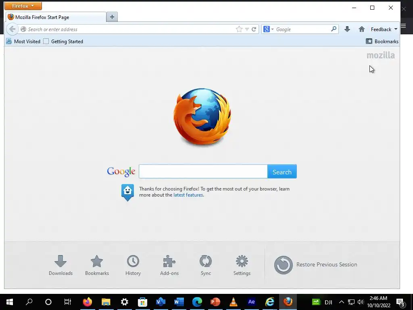Open Settings from the start page
This screenshot has width=413, height=310.
(x=242, y=266)
